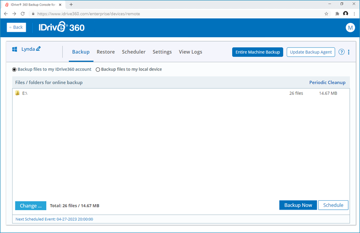The height and width of the screenshot is (233, 360).
Task: Click the pencil icon to rename Lynda
Action: [x=38, y=49]
